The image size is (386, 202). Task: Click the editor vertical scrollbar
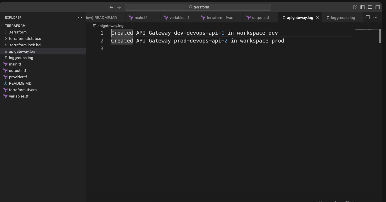(380, 36)
